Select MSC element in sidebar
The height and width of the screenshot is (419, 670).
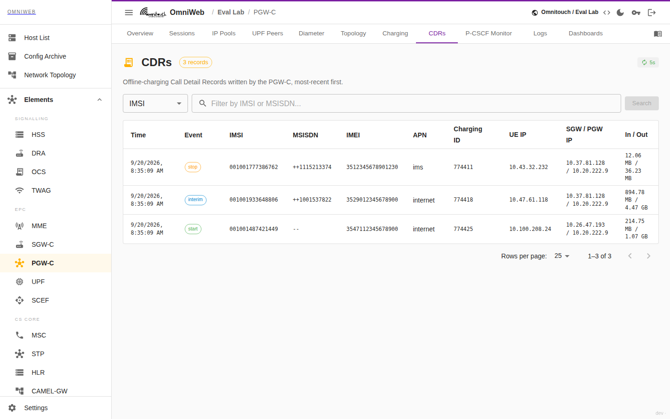click(56, 335)
